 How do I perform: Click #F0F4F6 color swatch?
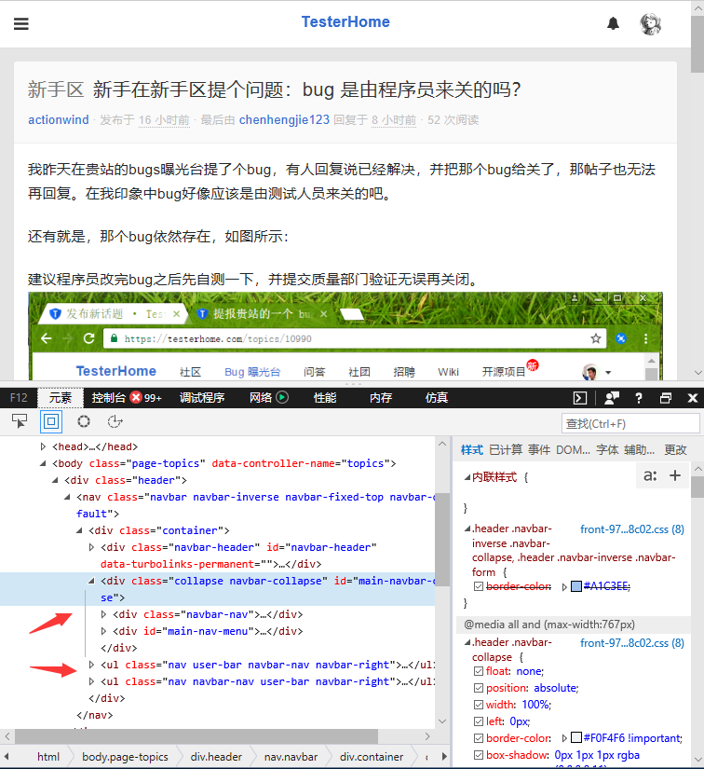(576, 737)
